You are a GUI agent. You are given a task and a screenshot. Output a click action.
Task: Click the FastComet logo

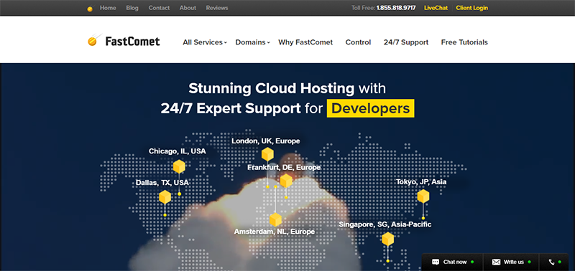(124, 41)
